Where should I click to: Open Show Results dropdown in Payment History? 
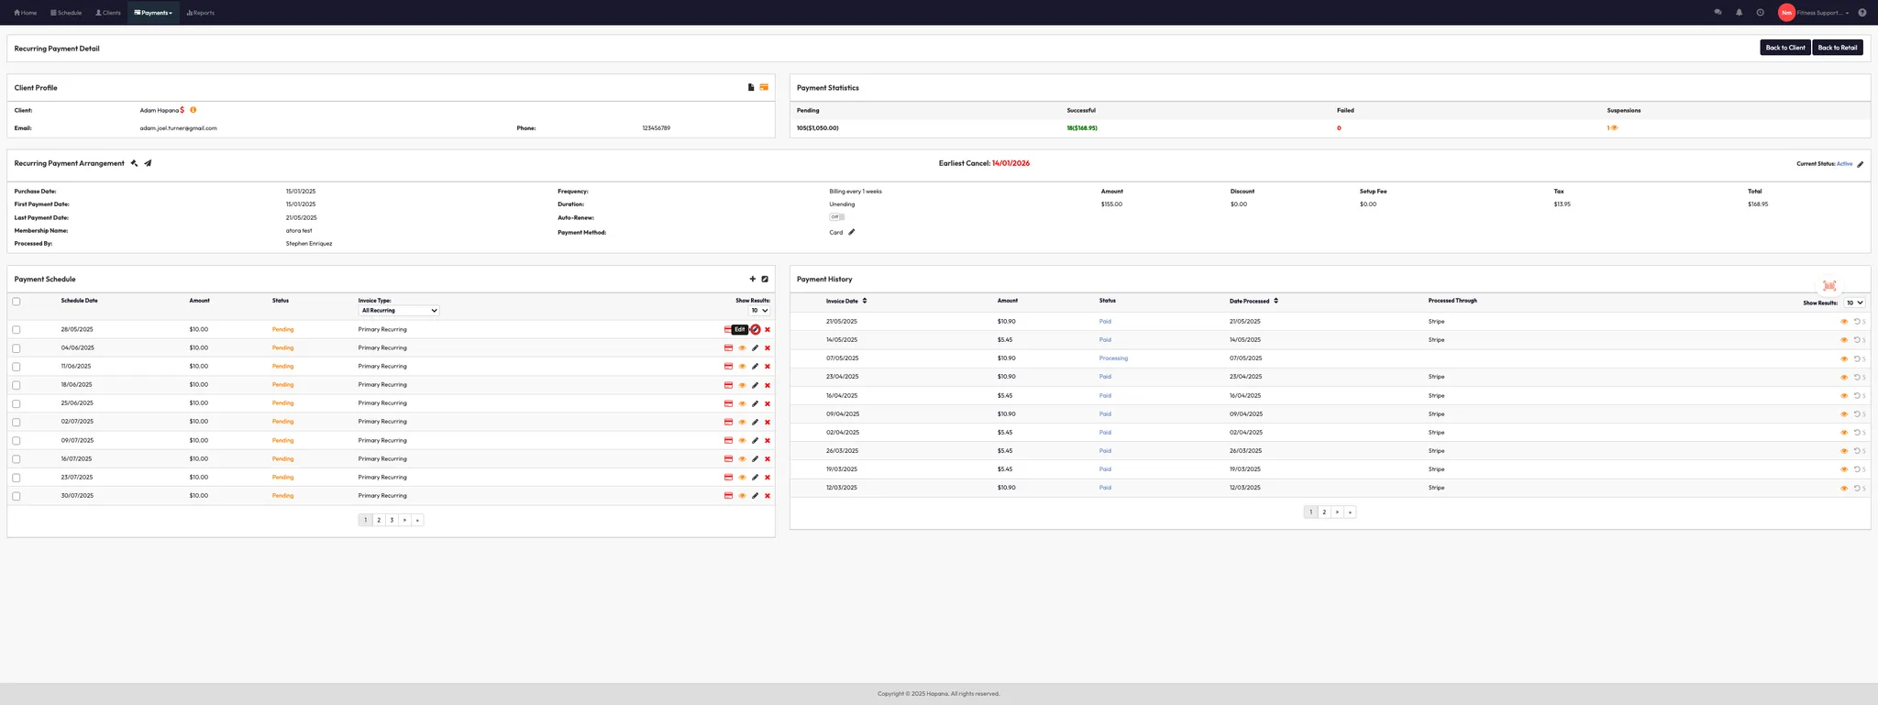pos(1854,303)
